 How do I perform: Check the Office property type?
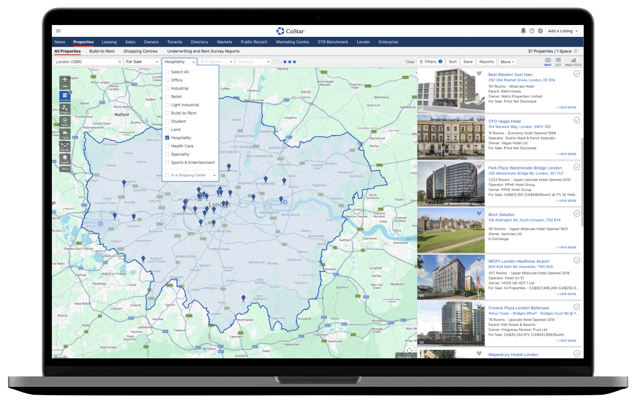[167, 80]
